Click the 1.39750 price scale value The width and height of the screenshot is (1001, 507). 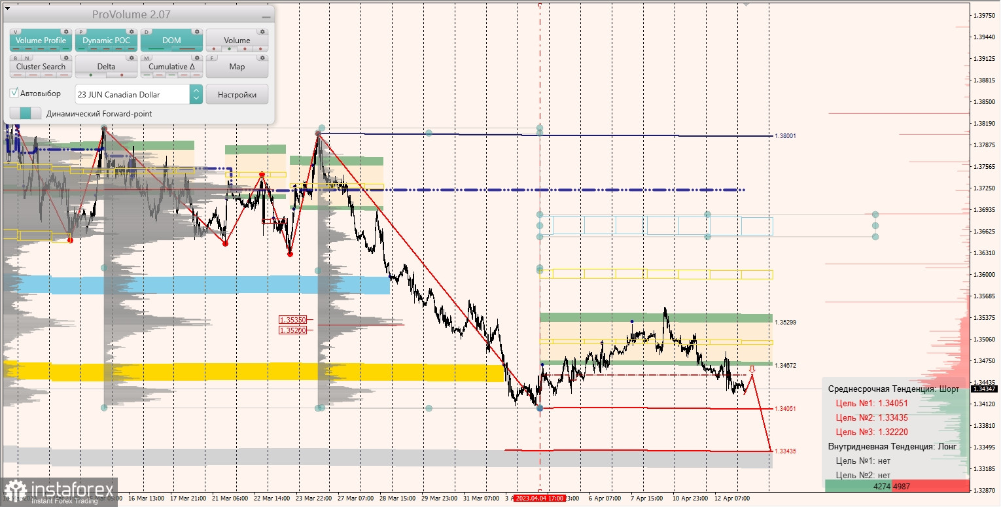coord(983,15)
